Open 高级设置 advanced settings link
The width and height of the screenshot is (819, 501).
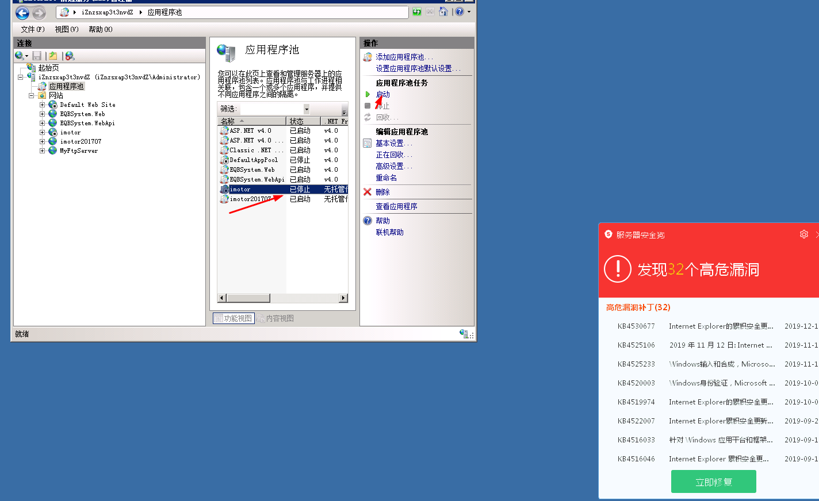pyautogui.click(x=390, y=166)
